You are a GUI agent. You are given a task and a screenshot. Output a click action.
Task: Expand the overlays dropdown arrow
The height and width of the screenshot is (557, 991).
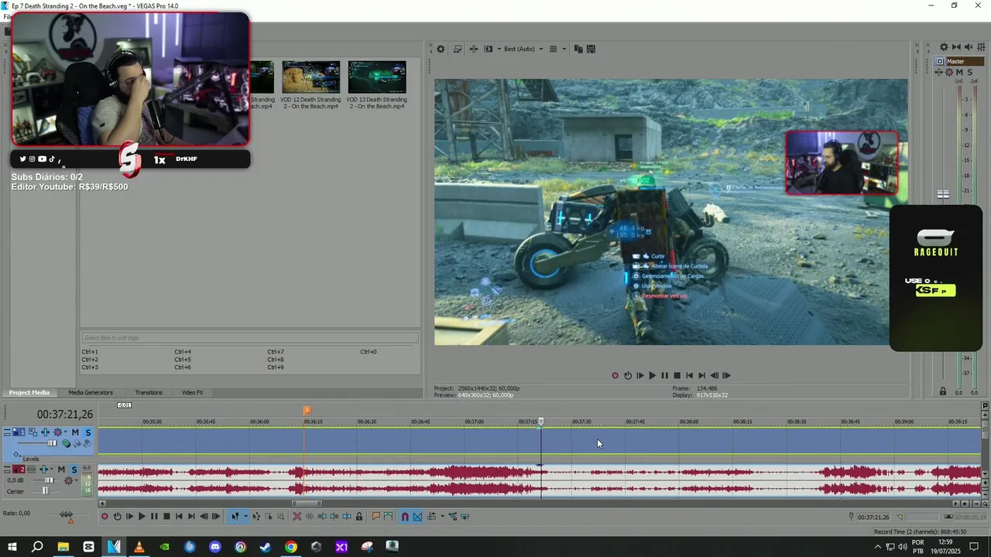tap(564, 49)
